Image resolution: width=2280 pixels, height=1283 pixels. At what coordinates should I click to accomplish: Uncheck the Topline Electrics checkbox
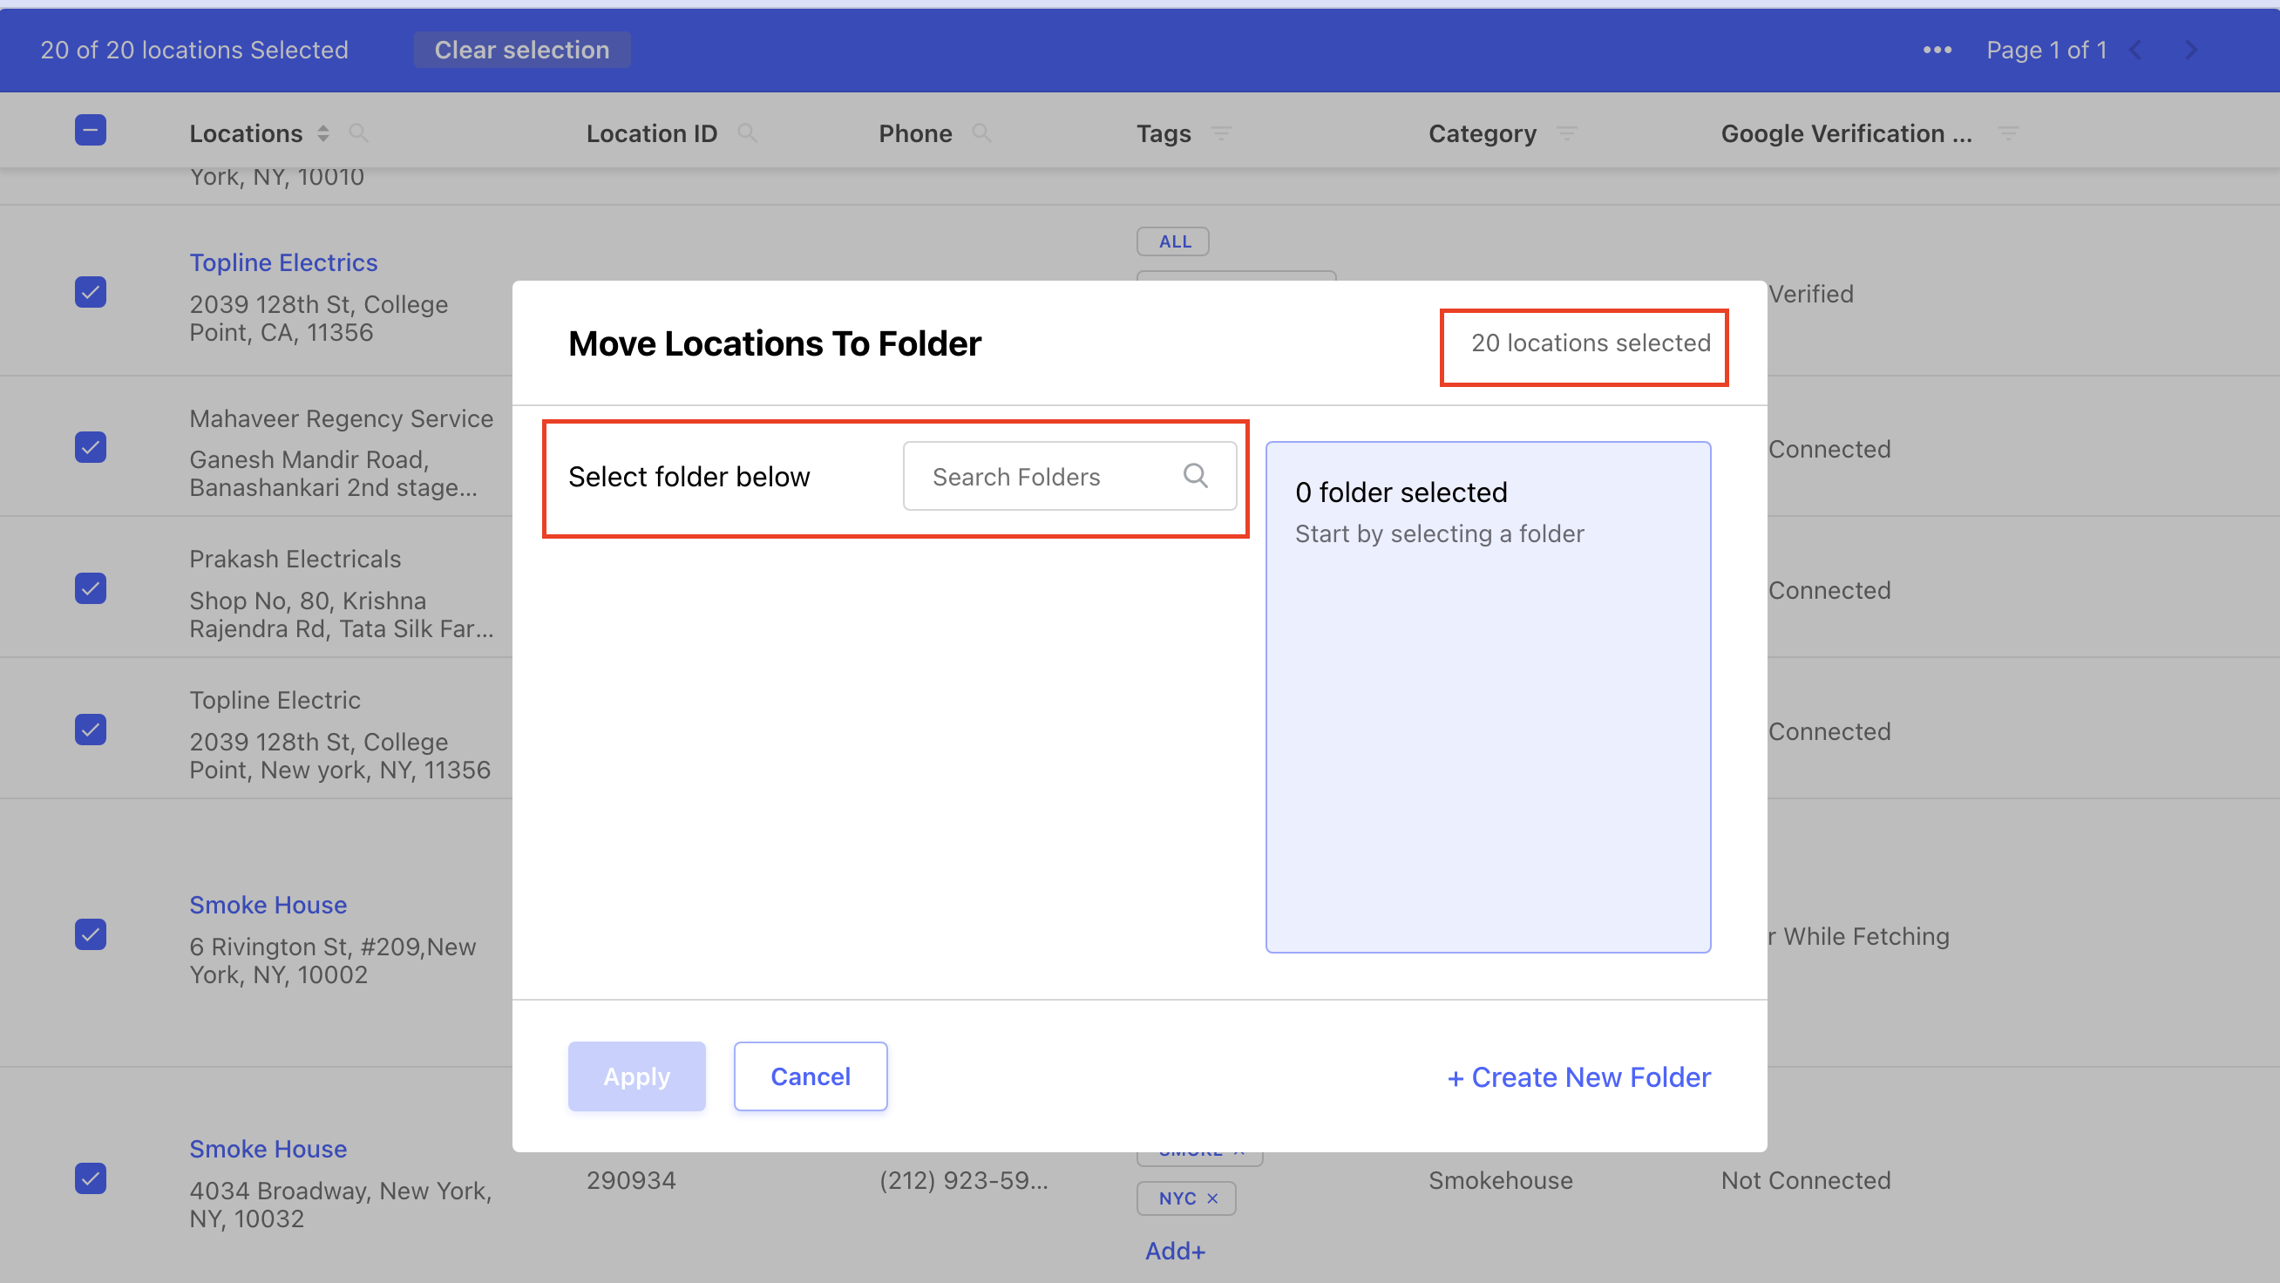point(91,292)
